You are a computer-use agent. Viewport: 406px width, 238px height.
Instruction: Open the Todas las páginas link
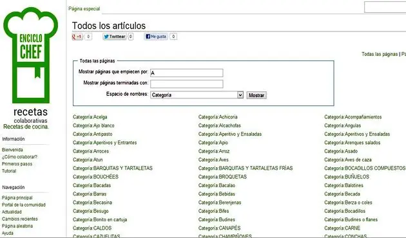380,54
